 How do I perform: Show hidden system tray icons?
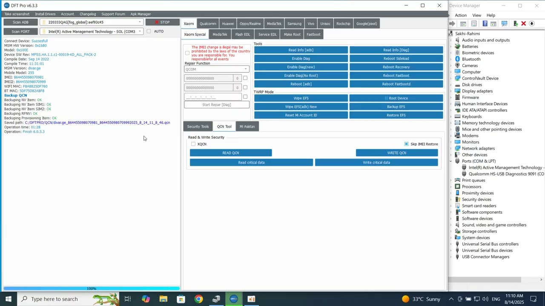point(451,299)
